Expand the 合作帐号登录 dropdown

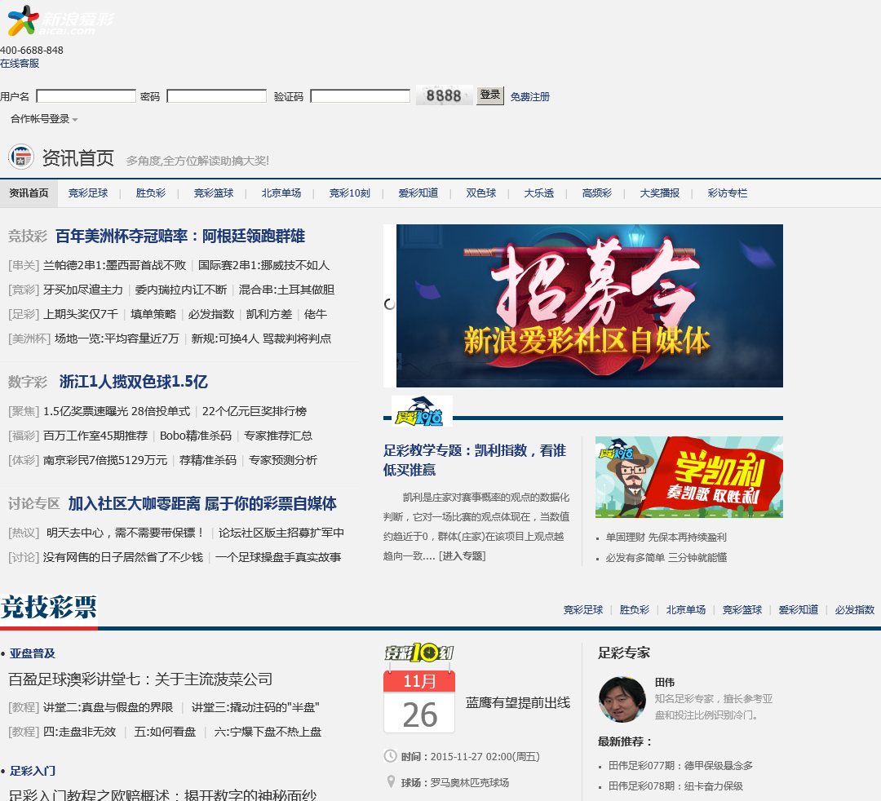44,119
